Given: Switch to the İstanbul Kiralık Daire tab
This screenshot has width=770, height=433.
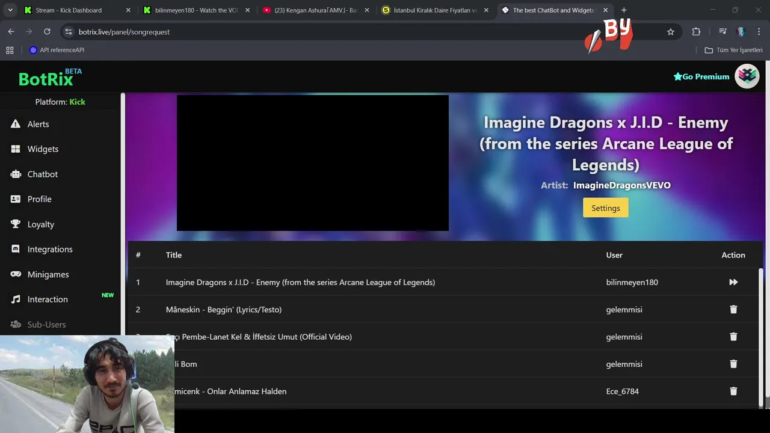Looking at the screenshot, I should (x=435, y=10).
